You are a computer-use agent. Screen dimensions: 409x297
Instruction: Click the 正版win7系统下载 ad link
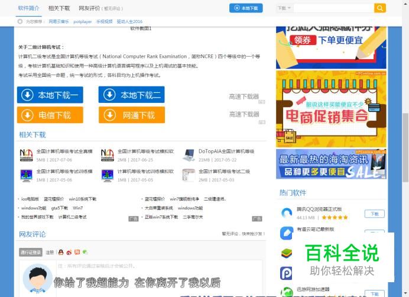[161, 217]
